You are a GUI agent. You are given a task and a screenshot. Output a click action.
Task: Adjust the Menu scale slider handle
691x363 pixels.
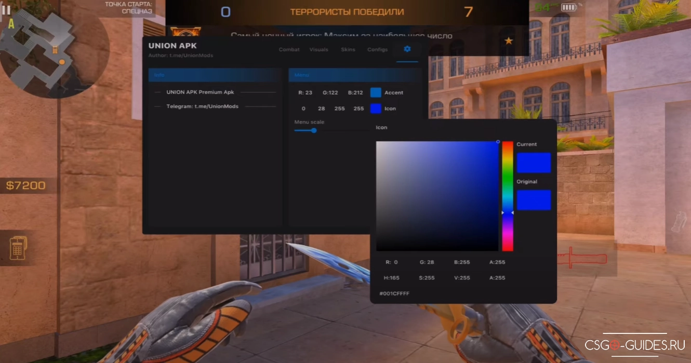tap(314, 130)
